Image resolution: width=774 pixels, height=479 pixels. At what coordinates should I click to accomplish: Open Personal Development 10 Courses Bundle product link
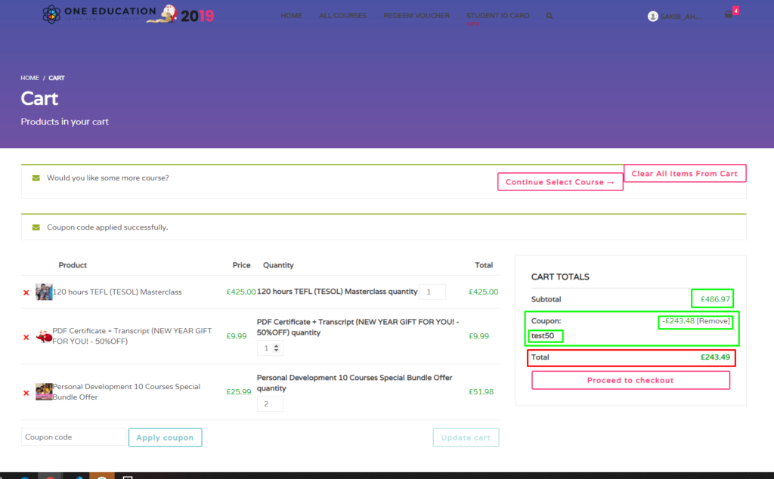(126, 391)
